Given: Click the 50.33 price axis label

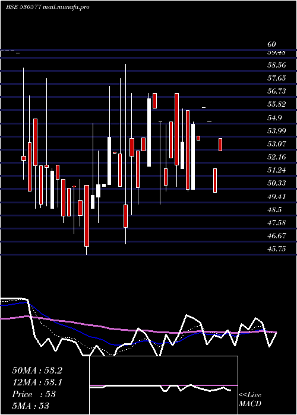Looking at the screenshot, I should tap(277, 183).
